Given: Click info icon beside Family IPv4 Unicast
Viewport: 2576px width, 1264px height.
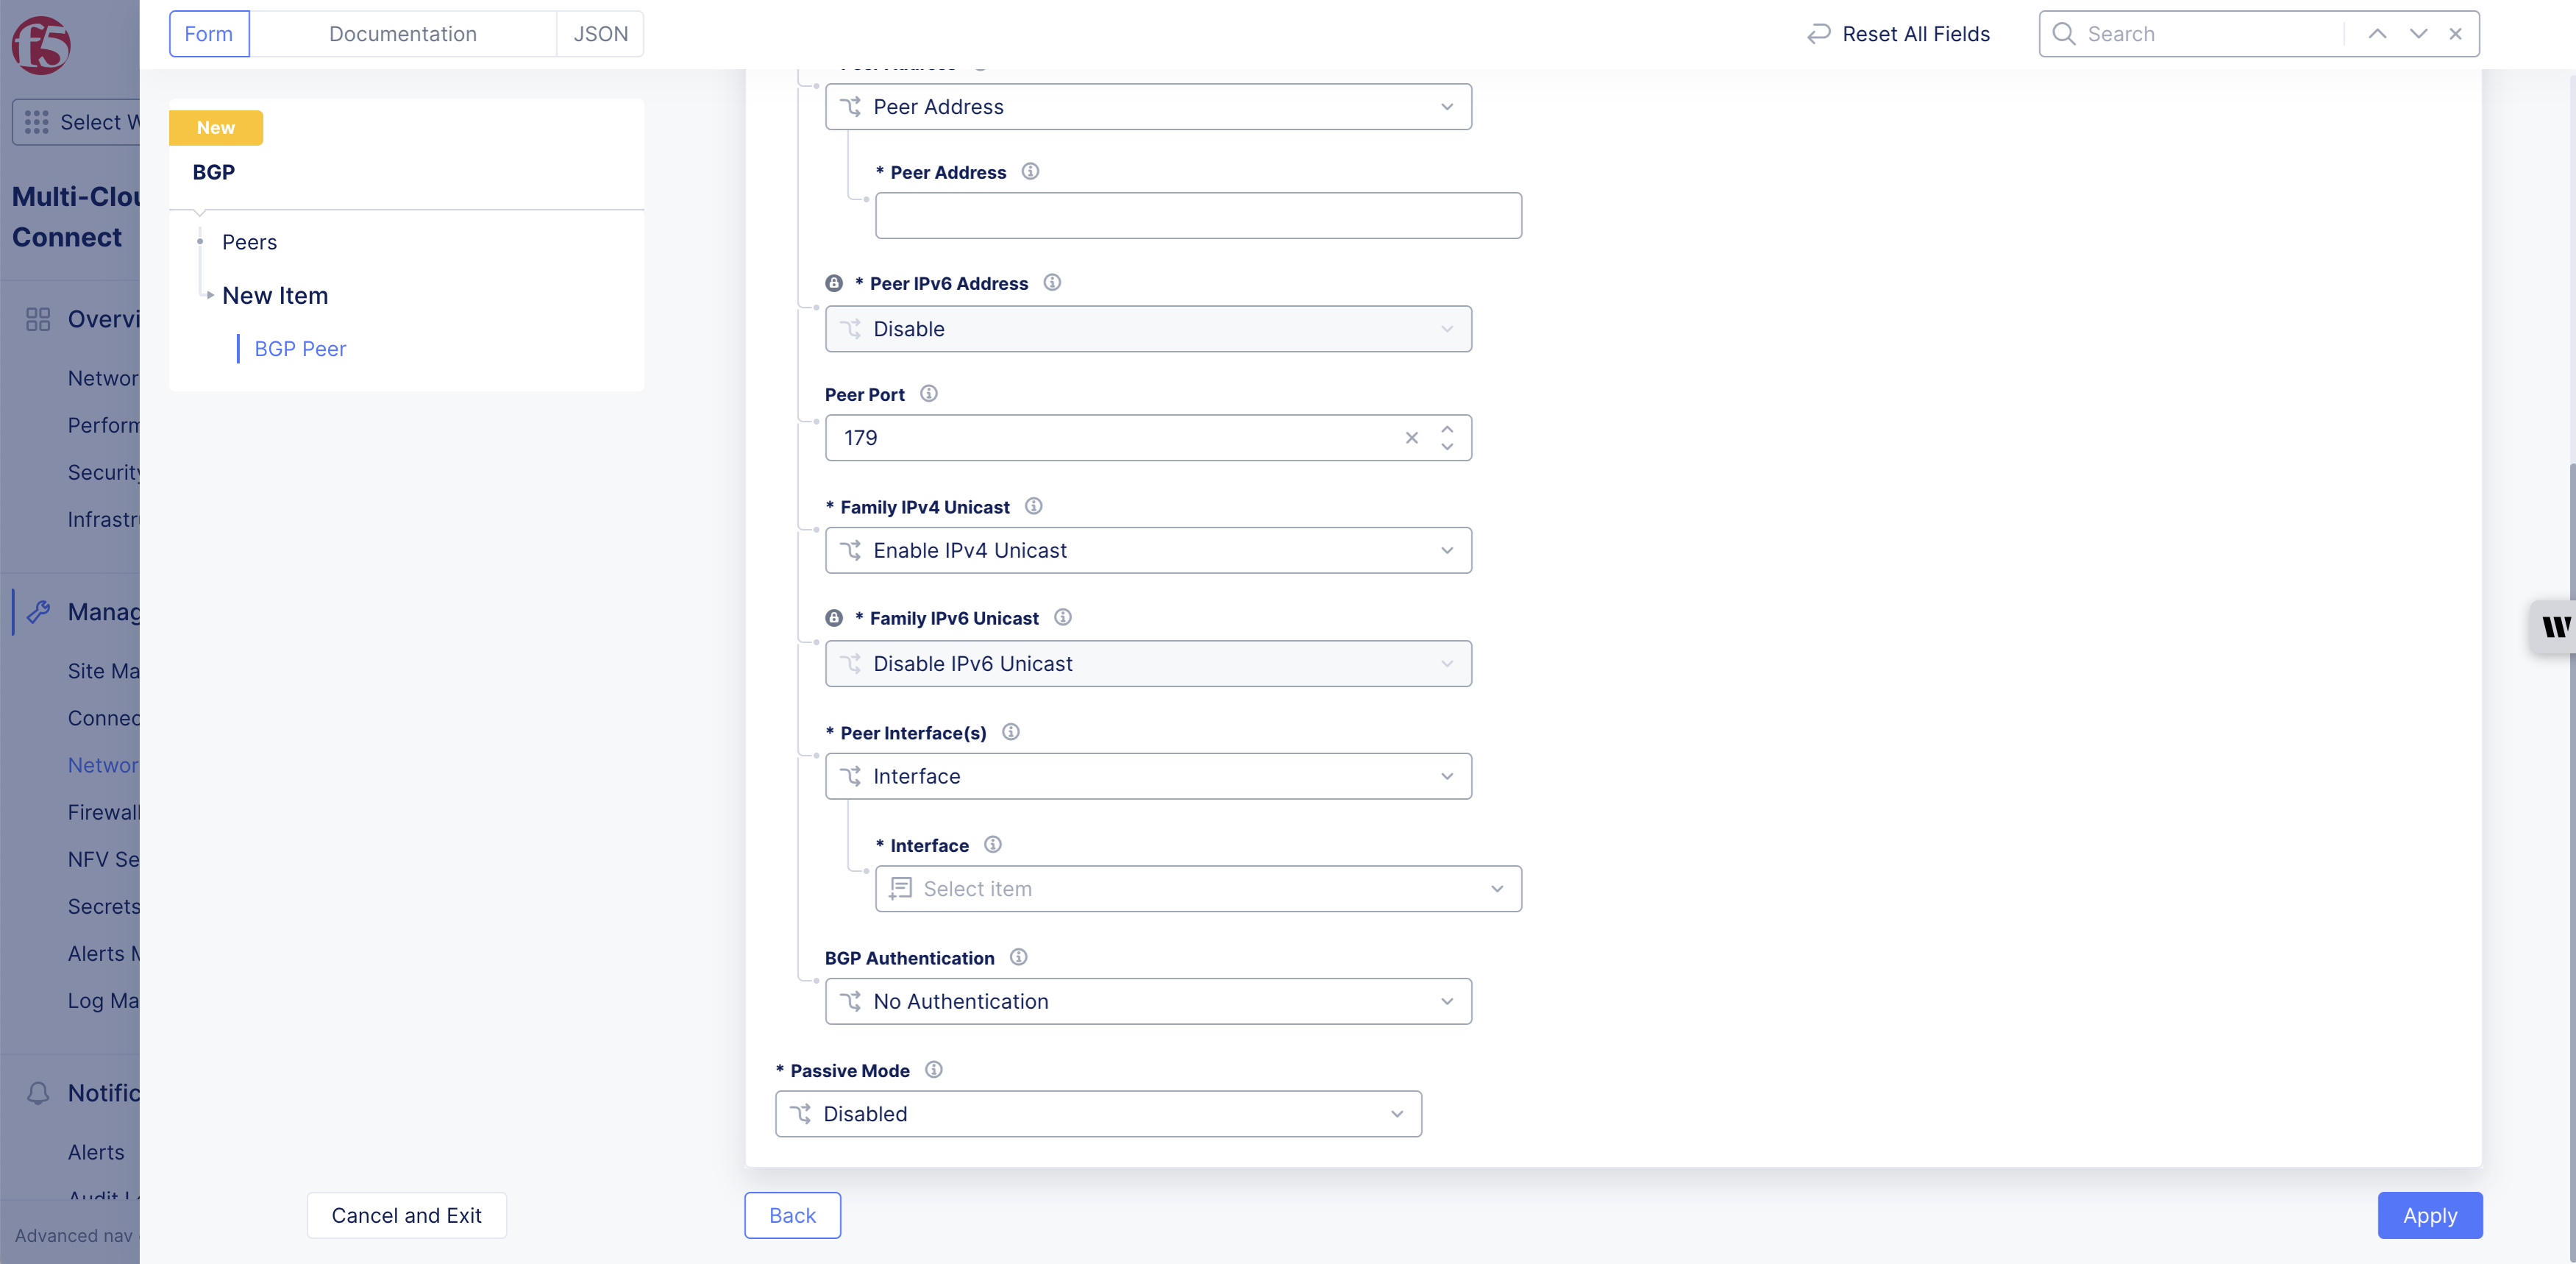Looking at the screenshot, I should click(x=1033, y=506).
